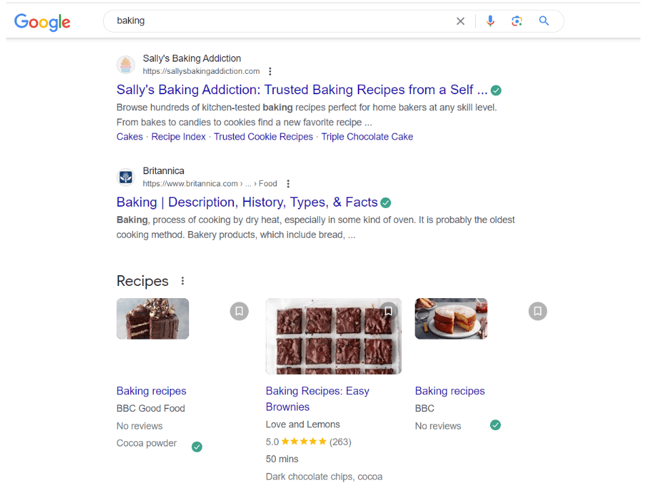
Task: Click the brownies recipe thumbnail
Action: (333, 336)
